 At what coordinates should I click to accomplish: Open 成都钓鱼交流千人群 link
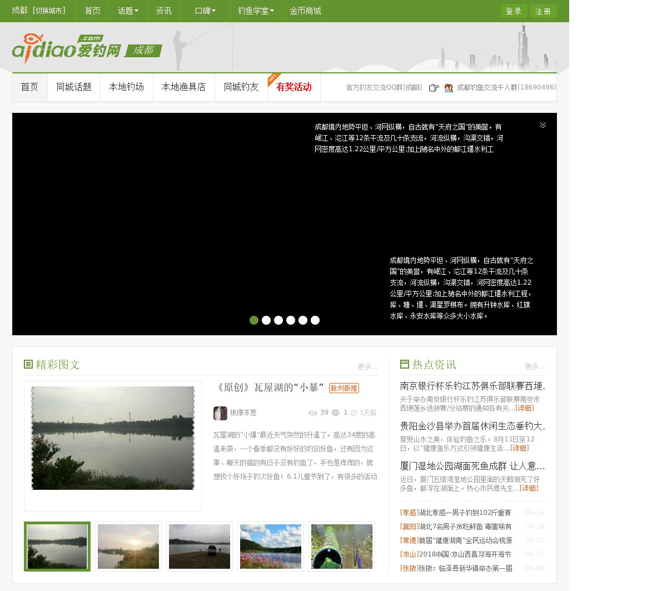(506, 87)
